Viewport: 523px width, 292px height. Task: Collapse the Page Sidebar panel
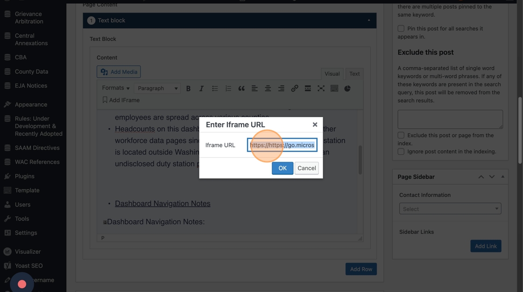tap(502, 177)
